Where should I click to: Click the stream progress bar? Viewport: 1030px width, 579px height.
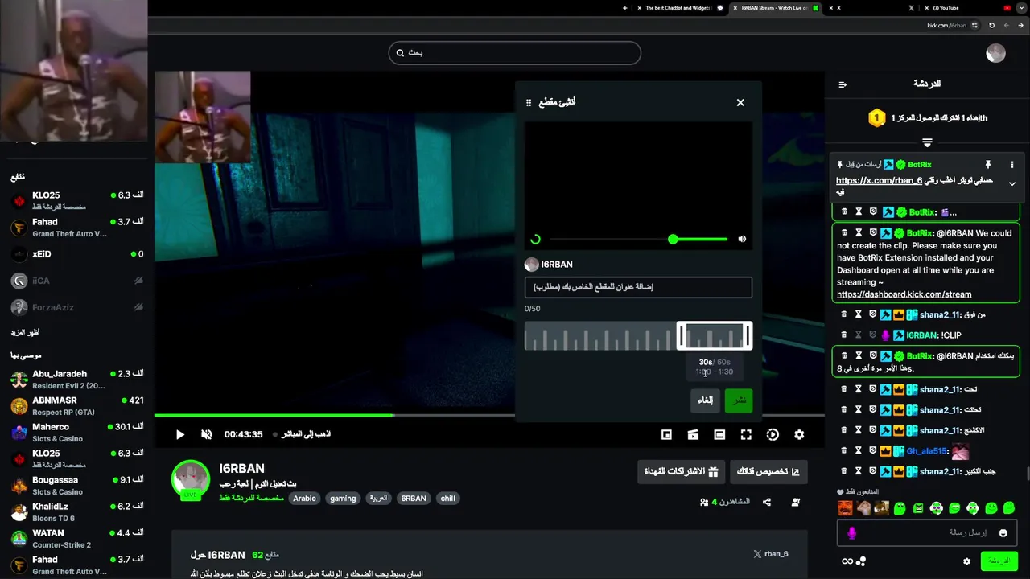pos(489,415)
